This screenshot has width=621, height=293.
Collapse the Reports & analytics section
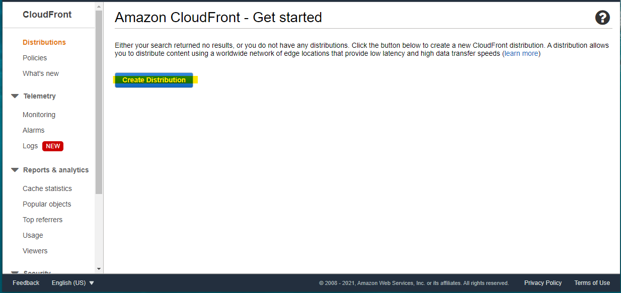point(15,169)
